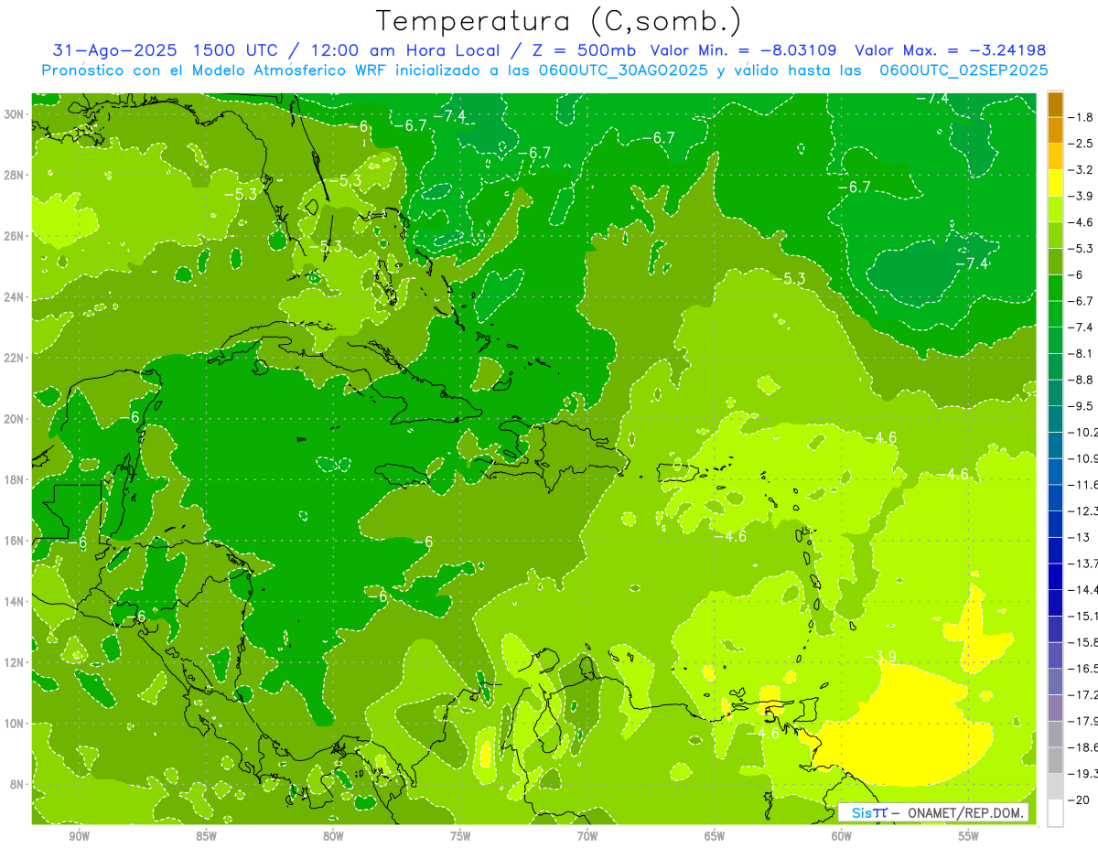Click the colorbar tick label '-13'
Viewport: 1098px width, 848px height.
(1078, 537)
